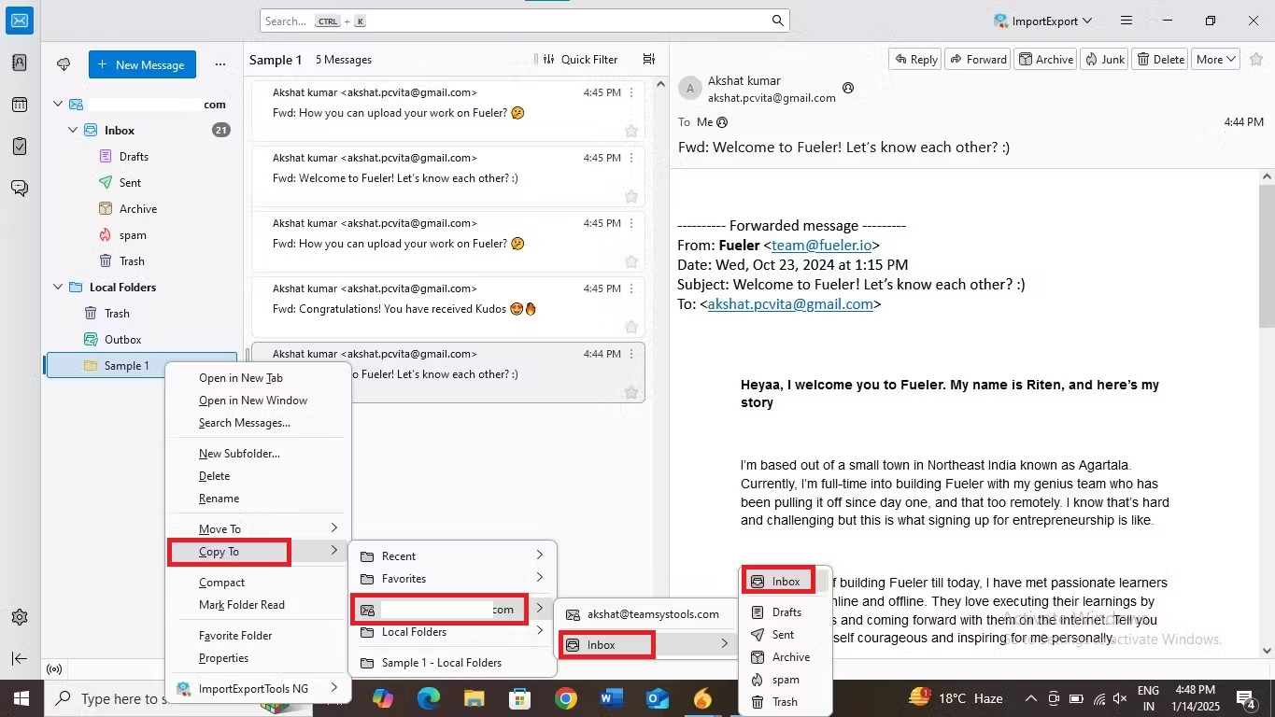Open Microsoft Word from the taskbar
Image resolution: width=1275 pixels, height=717 pixels.
click(611, 698)
